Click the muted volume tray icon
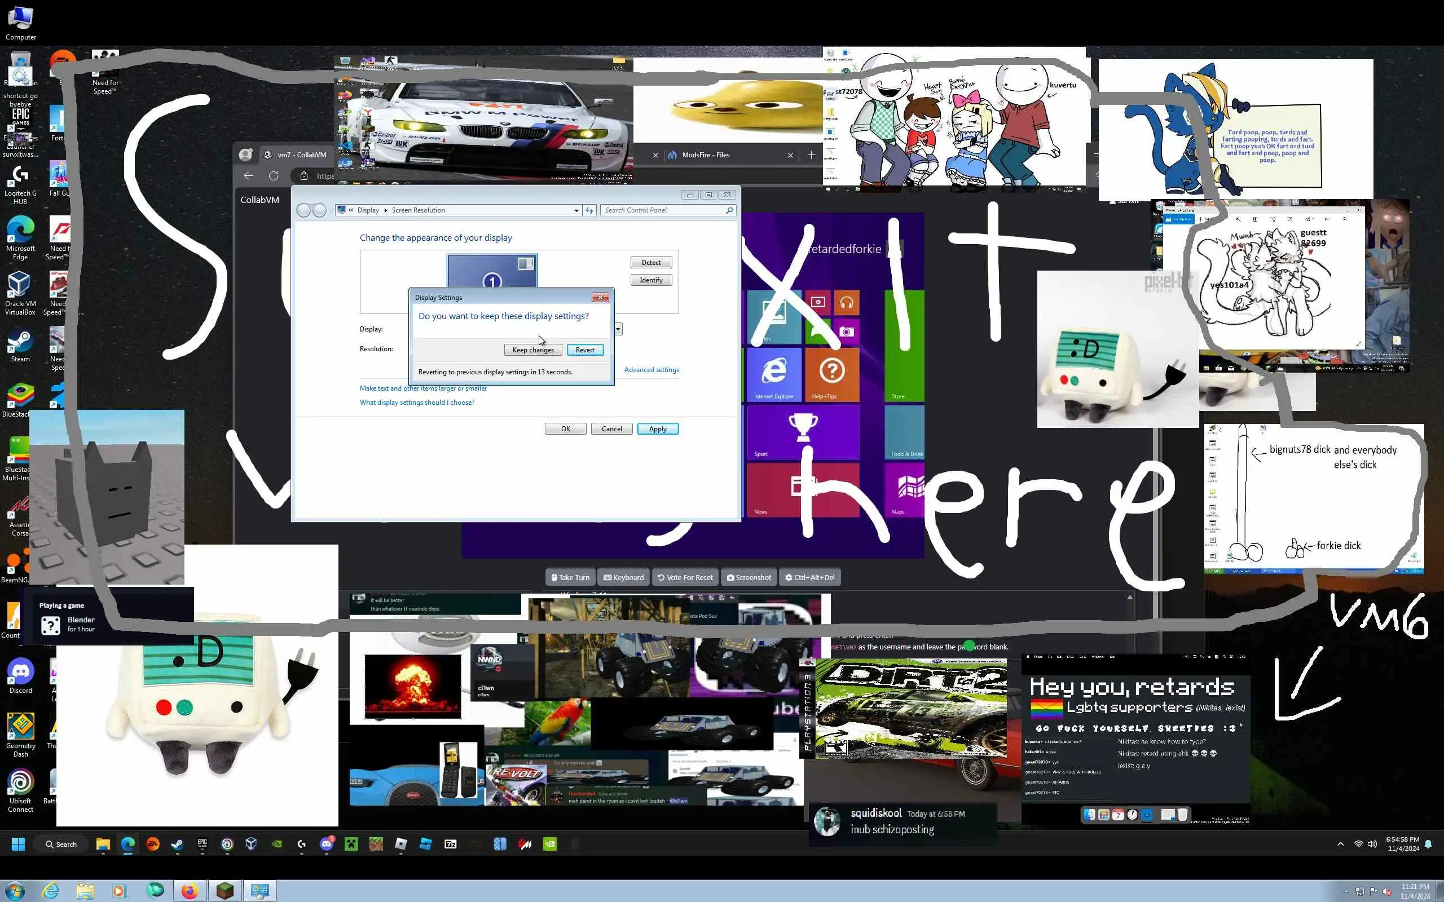Image resolution: width=1444 pixels, height=902 pixels. (x=1388, y=892)
